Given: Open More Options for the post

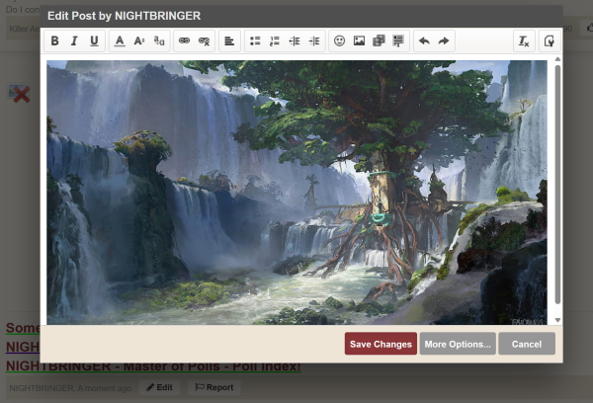Looking at the screenshot, I should 457,344.
